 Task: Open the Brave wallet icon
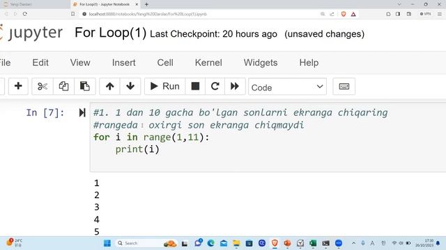(x=409, y=14)
